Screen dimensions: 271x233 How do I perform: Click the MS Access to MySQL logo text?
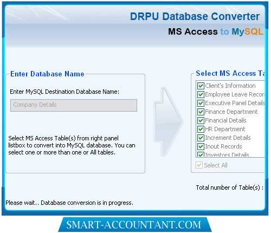(x=215, y=31)
